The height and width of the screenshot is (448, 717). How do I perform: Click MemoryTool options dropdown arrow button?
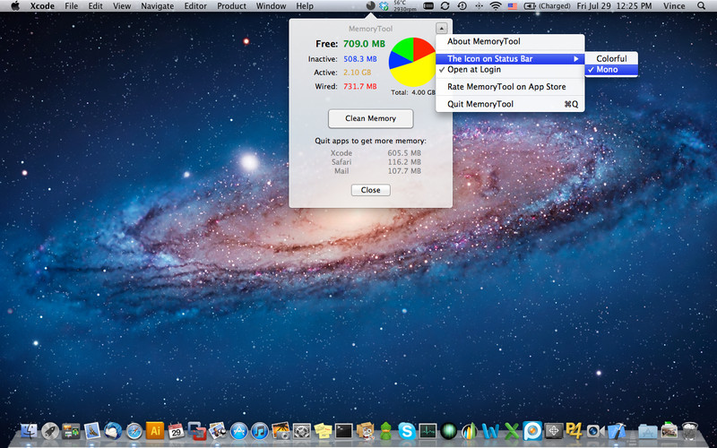click(x=441, y=28)
